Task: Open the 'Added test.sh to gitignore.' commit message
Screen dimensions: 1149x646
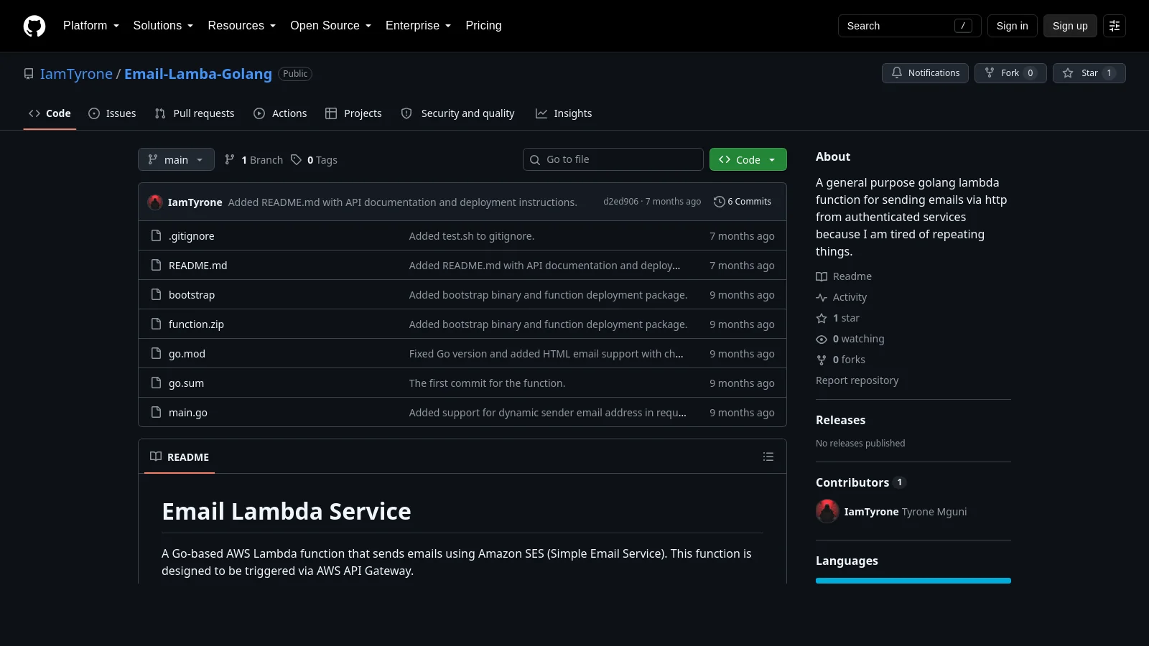Action: (472, 236)
